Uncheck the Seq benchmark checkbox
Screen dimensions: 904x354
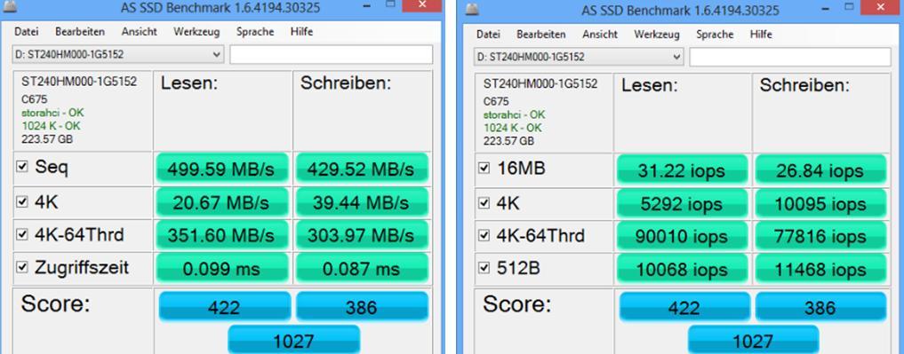[x=22, y=167]
